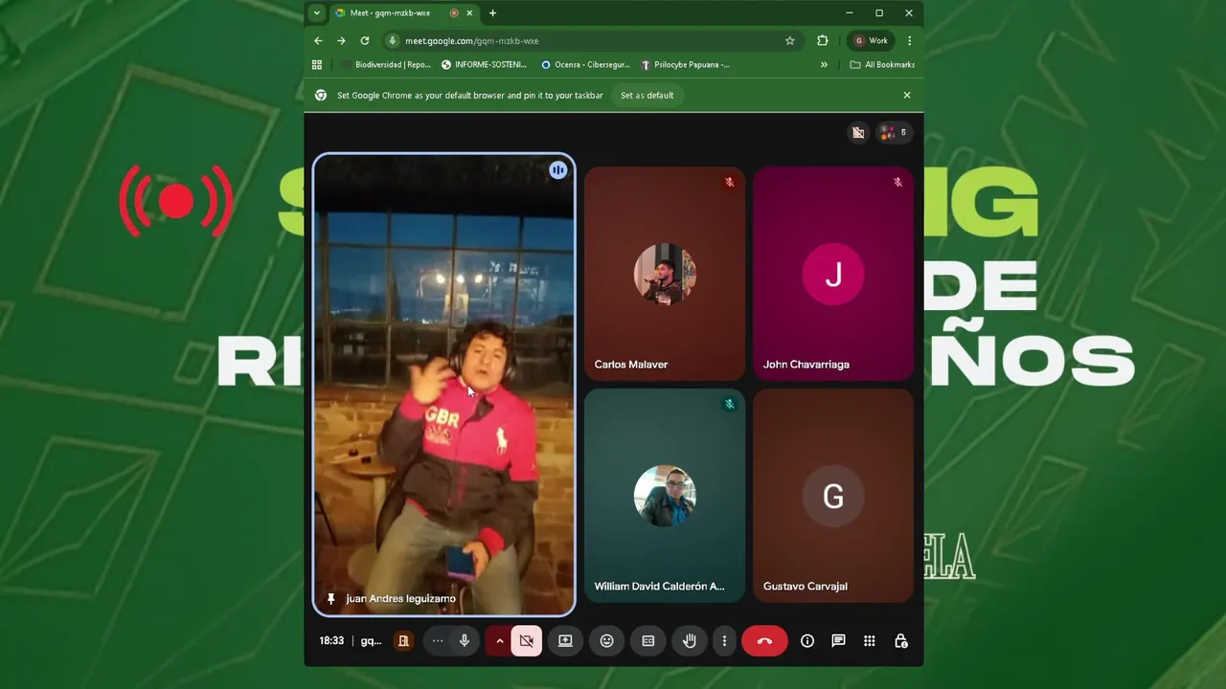Viewport: 1226px width, 689px height.
Task: Expand video settings arrow next to camera
Action: coord(499,641)
